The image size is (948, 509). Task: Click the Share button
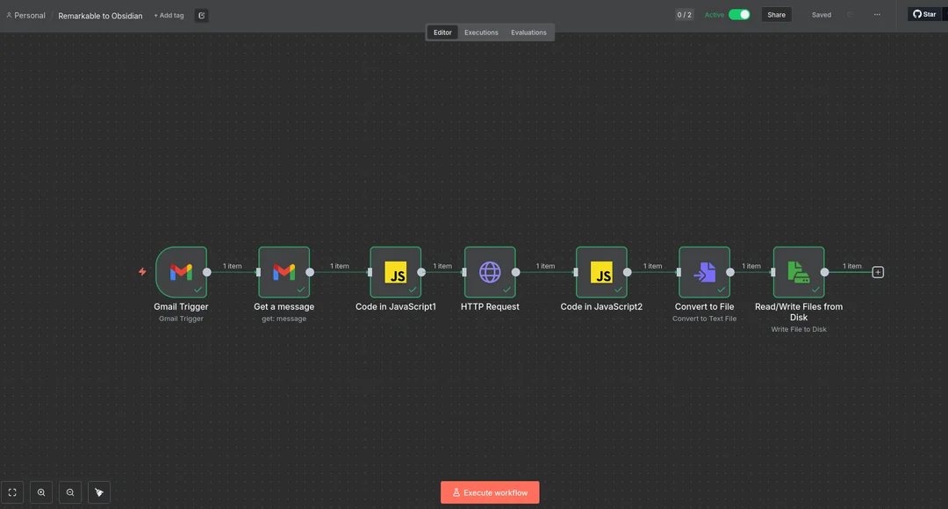pyautogui.click(x=776, y=15)
